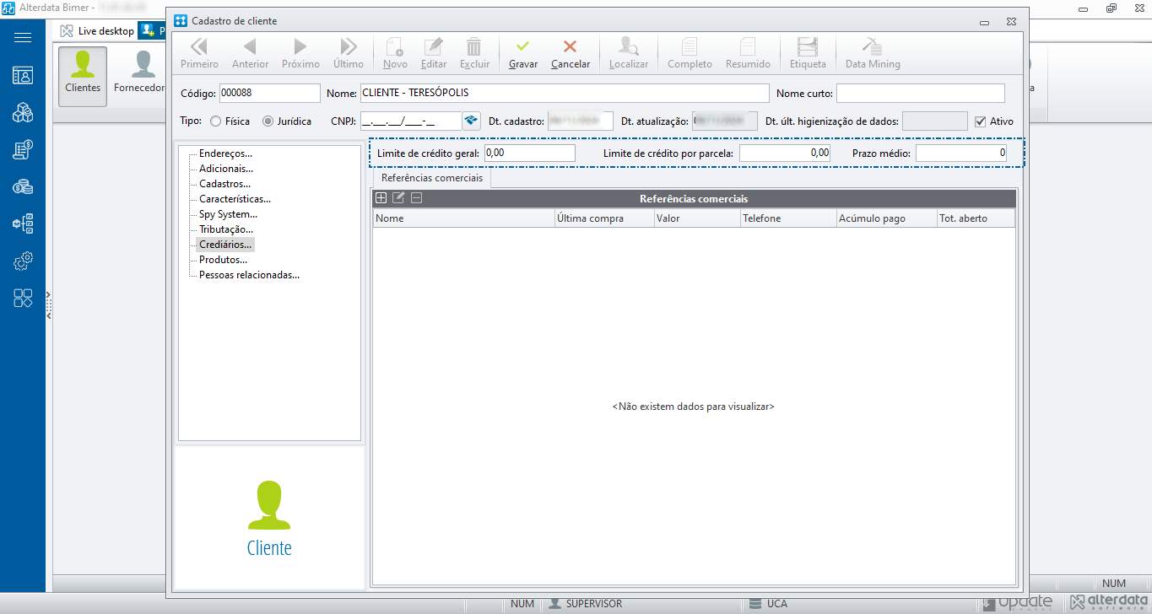Open the Características tree item

click(235, 199)
